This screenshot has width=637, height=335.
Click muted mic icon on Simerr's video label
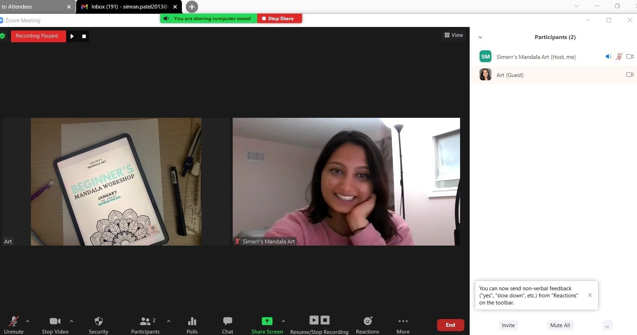coord(237,242)
